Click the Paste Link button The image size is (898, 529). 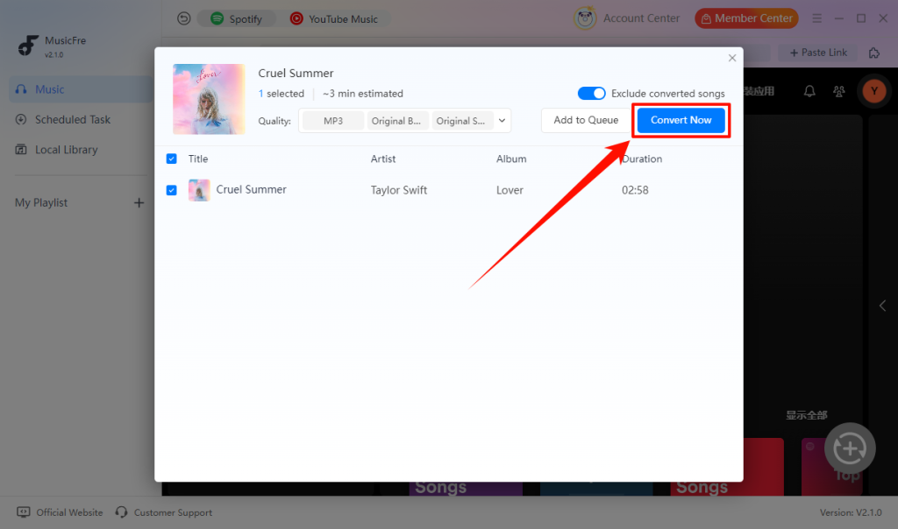point(818,53)
